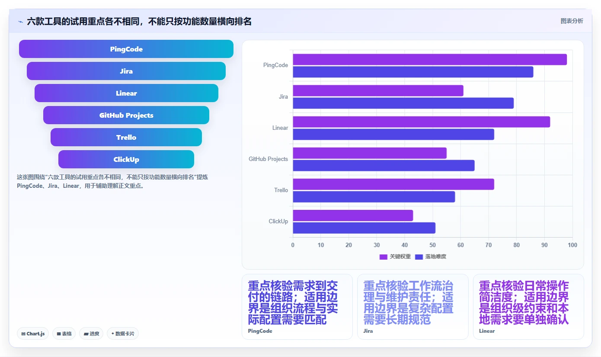Toggle the 关键权重 legend entry
The width and height of the screenshot is (601, 357).
(395, 257)
